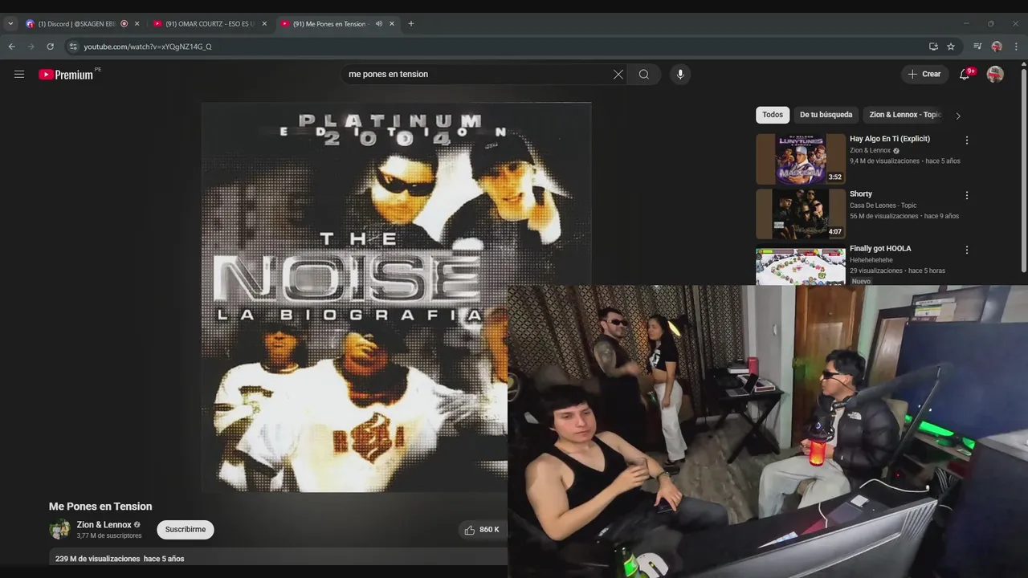Image resolution: width=1028 pixels, height=578 pixels.
Task: Open the Finally got HOOLA thumbnail
Action: [801, 265]
